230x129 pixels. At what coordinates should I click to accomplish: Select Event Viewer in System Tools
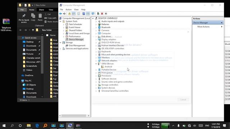coord(74,27)
